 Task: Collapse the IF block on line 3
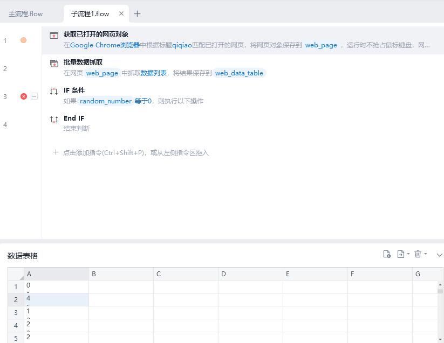tap(34, 96)
